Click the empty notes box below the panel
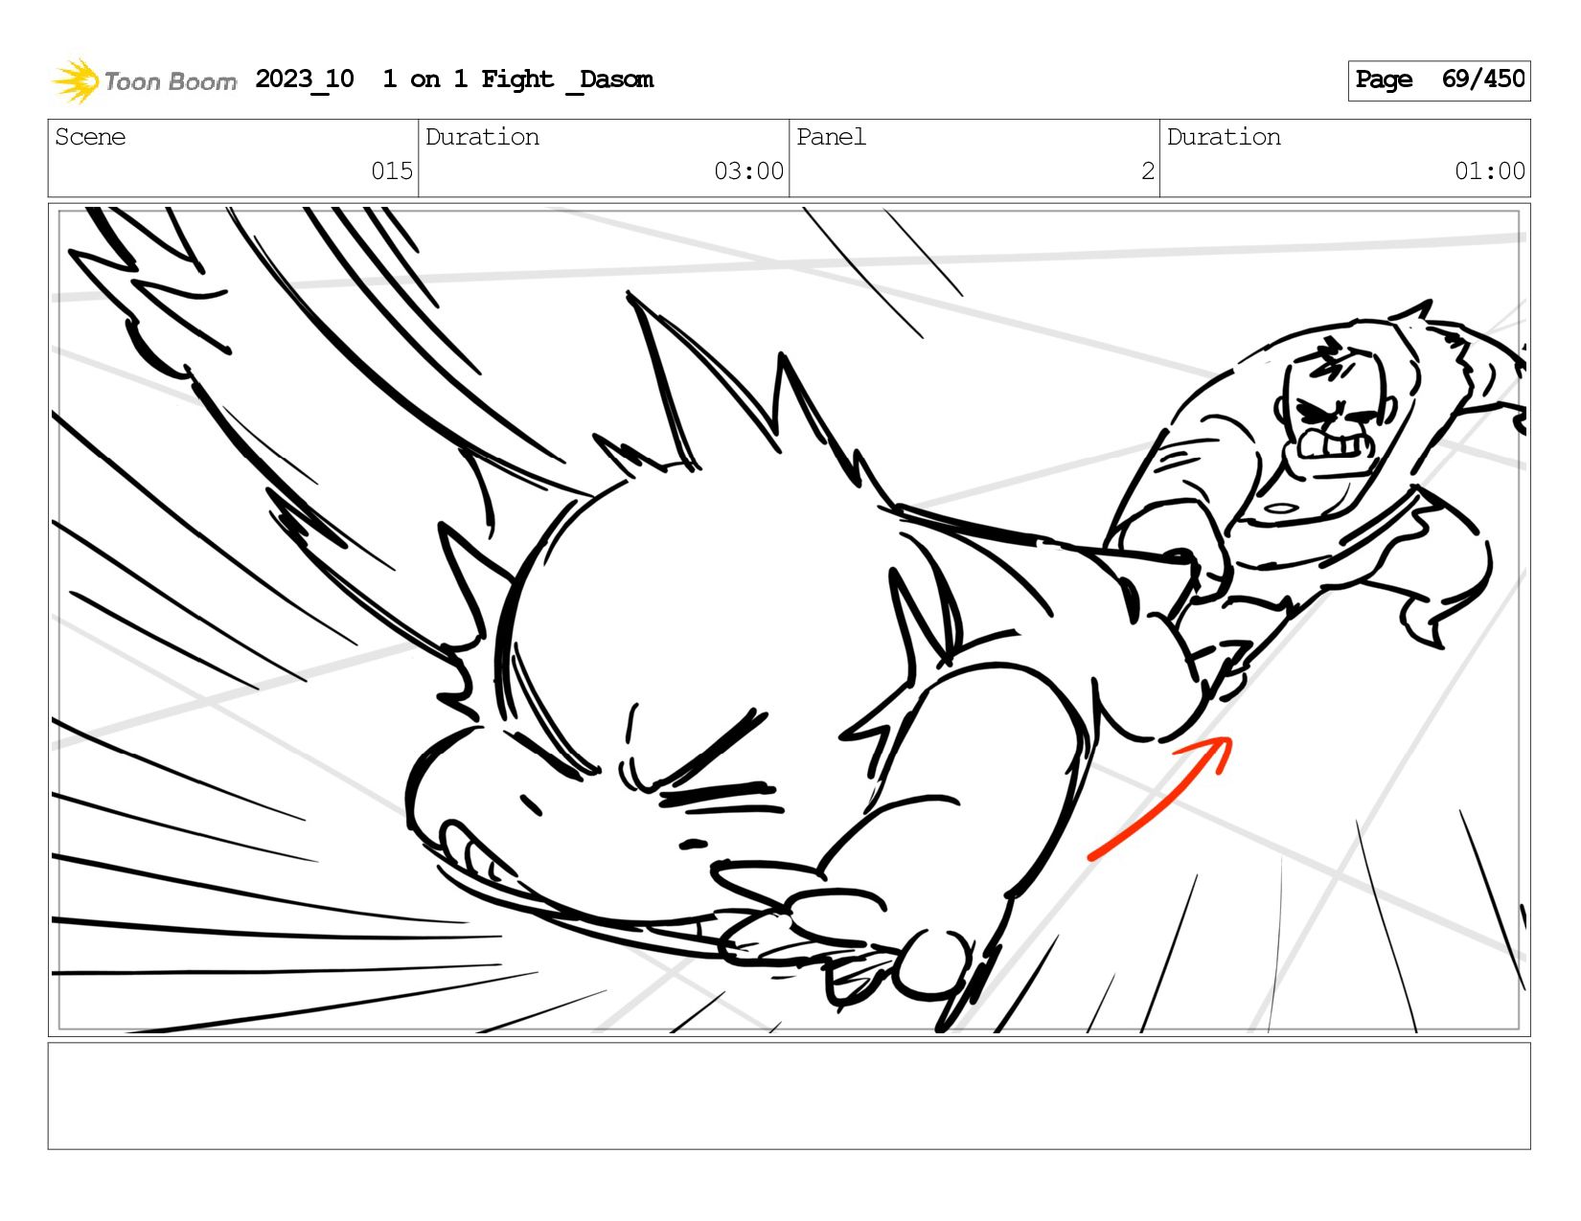 pos(790,1097)
